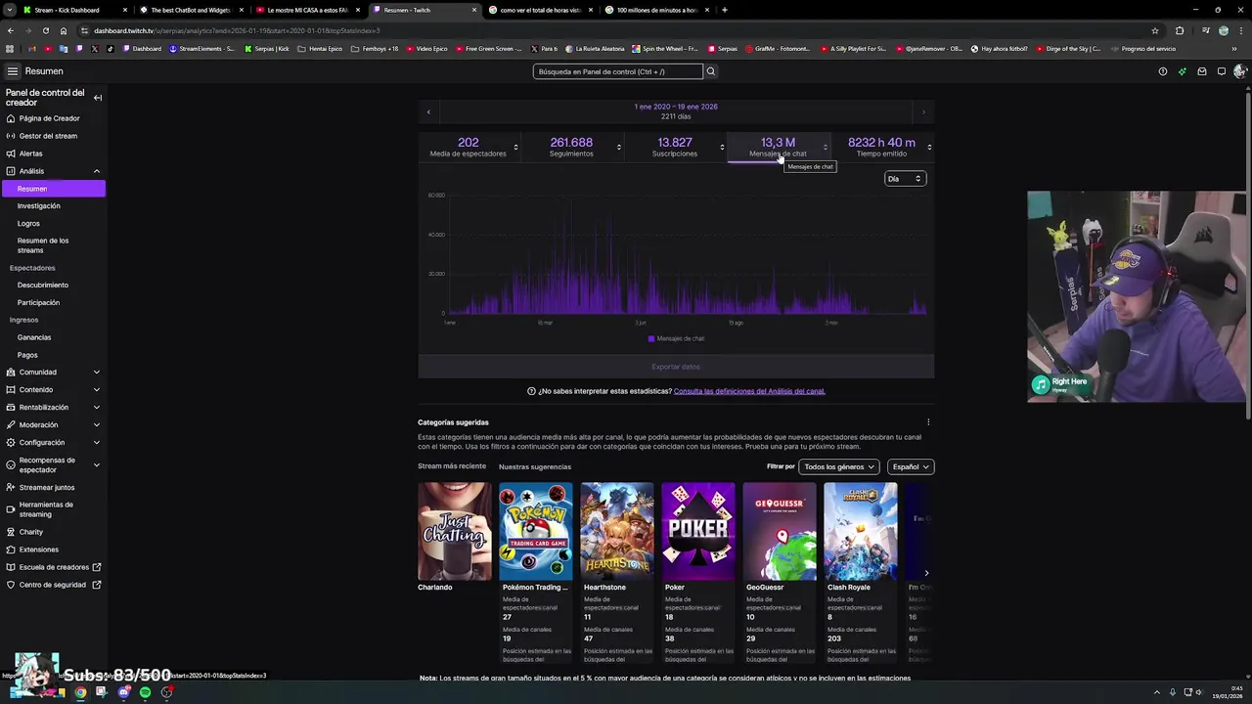This screenshot has height=704, width=1252.
Task: Reload the page in browser toolbar
Action: (x=46, y=30)
